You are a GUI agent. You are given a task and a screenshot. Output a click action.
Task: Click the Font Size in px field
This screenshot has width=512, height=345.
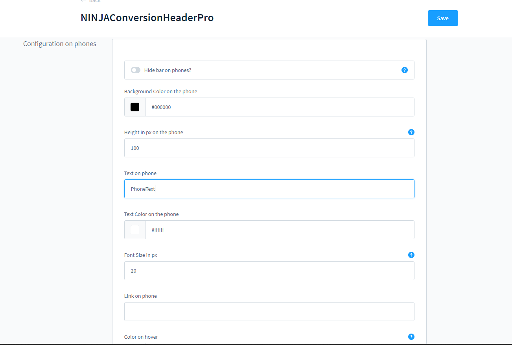click(269, 271)
